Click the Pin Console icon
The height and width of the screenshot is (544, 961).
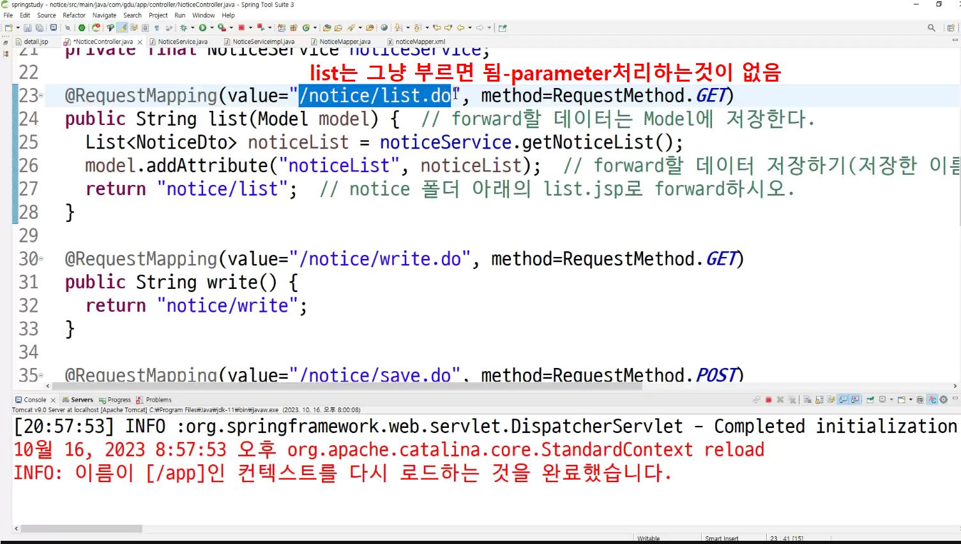point(870,400)
